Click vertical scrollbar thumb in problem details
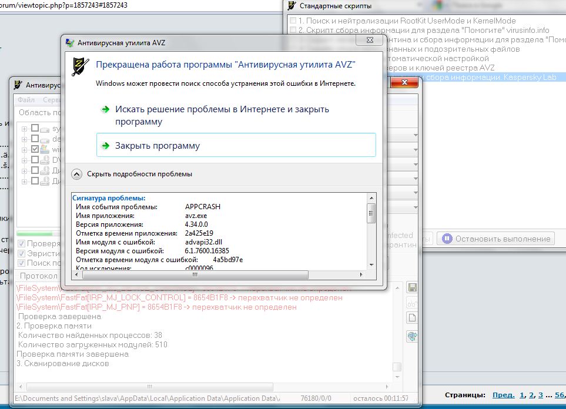Screen dimensions: 566x409 tap(371, 213)
